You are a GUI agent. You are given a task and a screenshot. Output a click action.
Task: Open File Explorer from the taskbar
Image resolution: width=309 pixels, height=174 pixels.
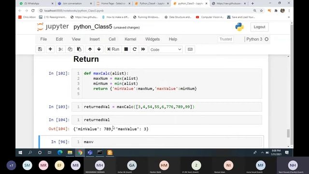point(70,153)
